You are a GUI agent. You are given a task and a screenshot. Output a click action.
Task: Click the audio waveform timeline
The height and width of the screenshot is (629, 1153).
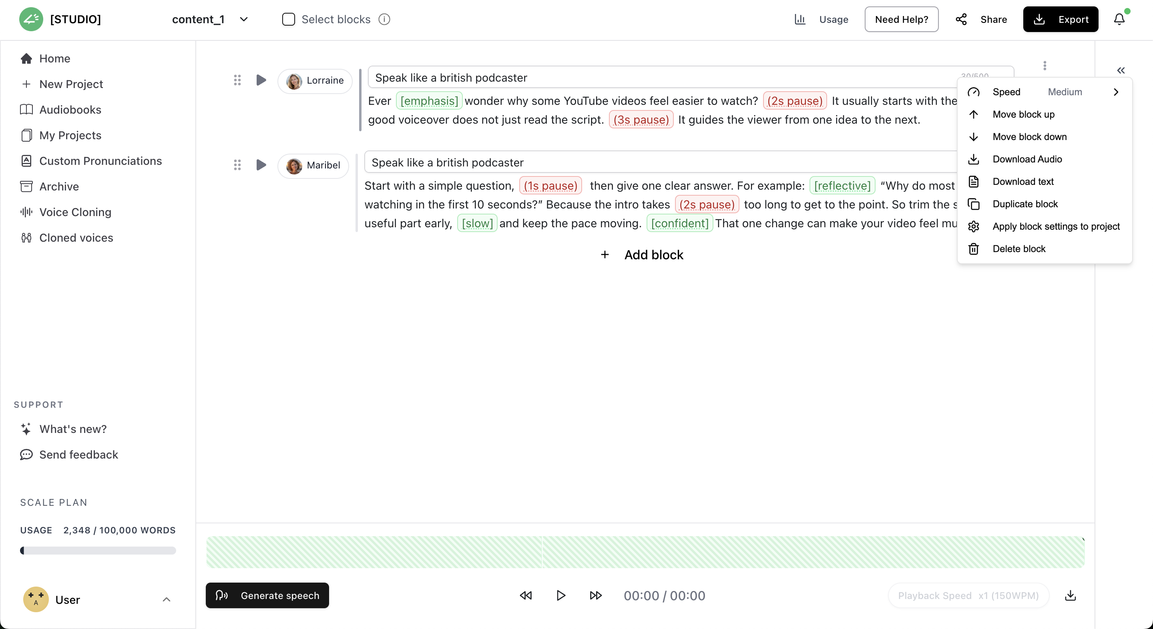pos(645,552)
